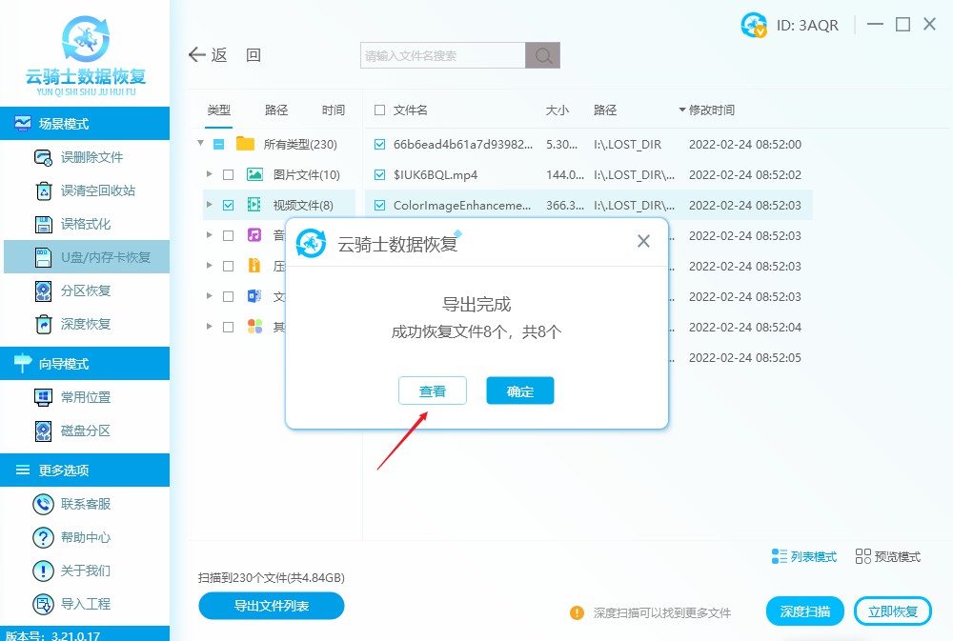
Task: Click the search magnifier button
Action: pyautogui.click(x=543, y=55)
